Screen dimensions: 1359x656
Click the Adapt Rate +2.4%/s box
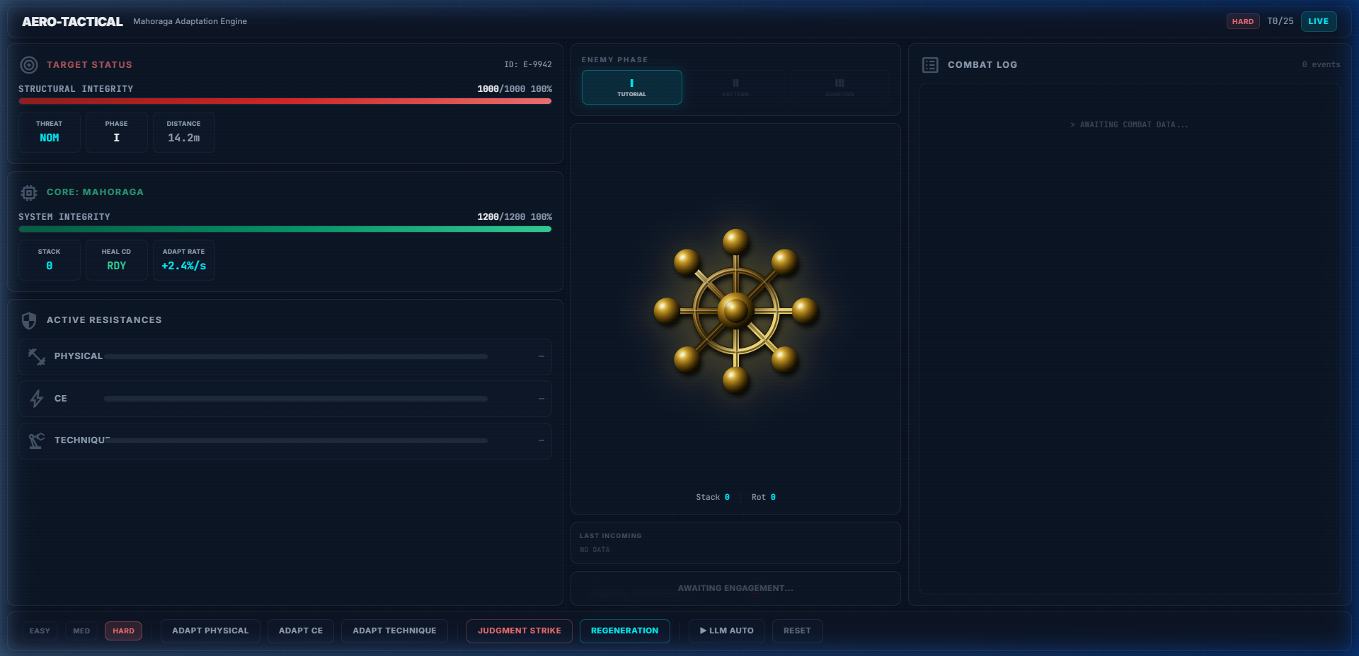(x=184, y=259)
